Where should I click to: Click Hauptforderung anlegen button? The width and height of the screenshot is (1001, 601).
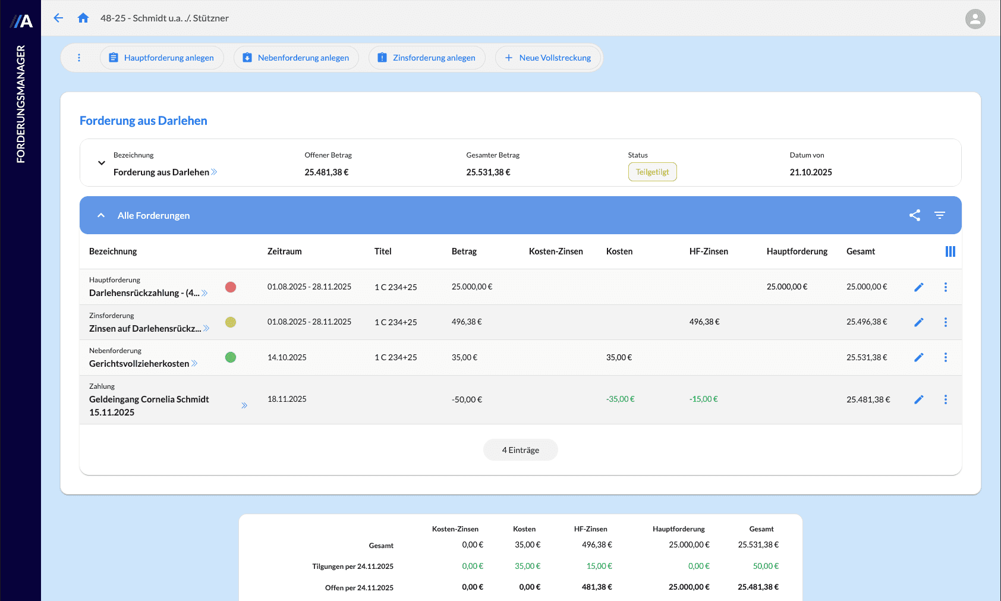(x=162, y=58)
